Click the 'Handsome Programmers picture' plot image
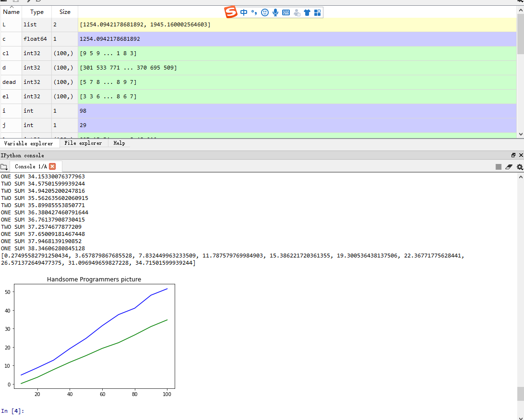 click(x=89, y=337)
